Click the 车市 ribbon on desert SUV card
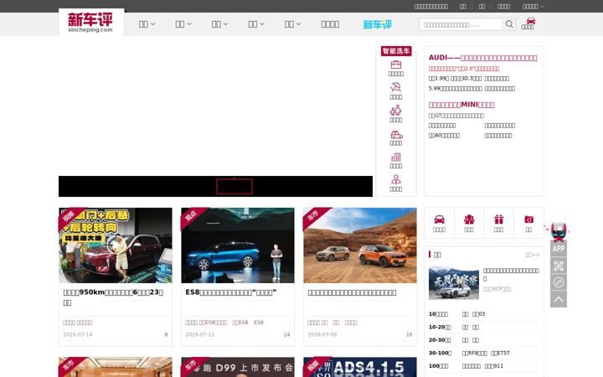The image size is (603, 377). (x=313, y=217)
